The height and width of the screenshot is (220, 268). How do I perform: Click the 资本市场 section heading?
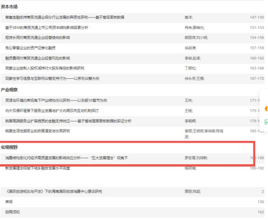[9, 7]
